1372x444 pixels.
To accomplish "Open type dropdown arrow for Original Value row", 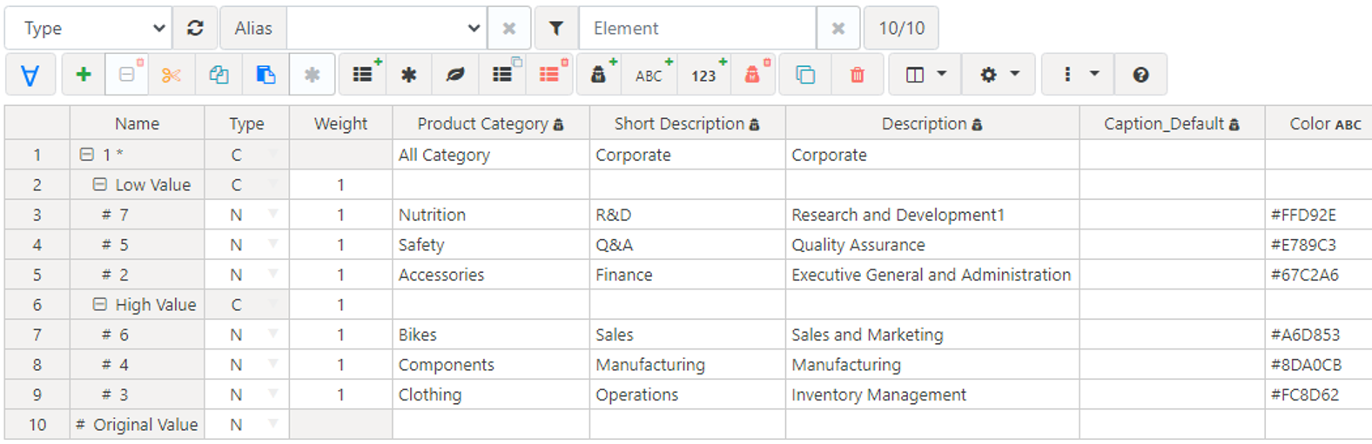I will pyautogui.click(x=273, y=424).
